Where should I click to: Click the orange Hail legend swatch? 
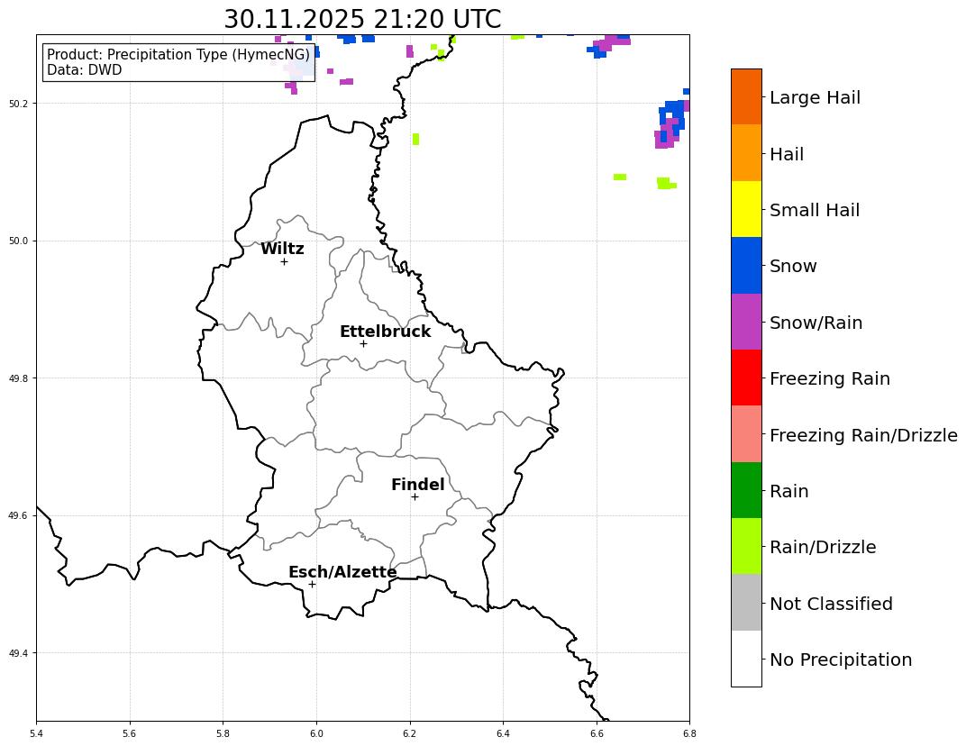coord(746,153)
